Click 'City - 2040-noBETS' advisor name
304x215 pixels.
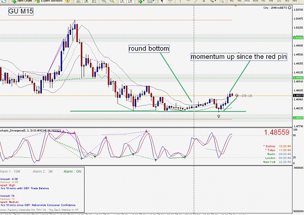click(275, 8)
